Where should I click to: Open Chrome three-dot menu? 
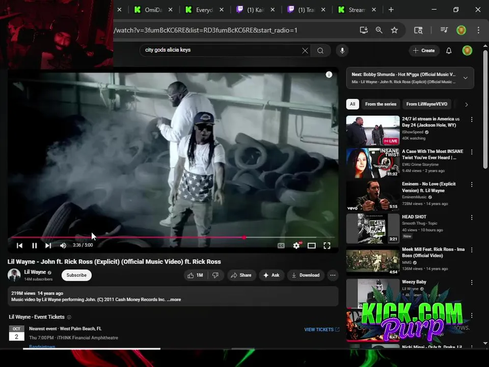(x=478, y=30)
